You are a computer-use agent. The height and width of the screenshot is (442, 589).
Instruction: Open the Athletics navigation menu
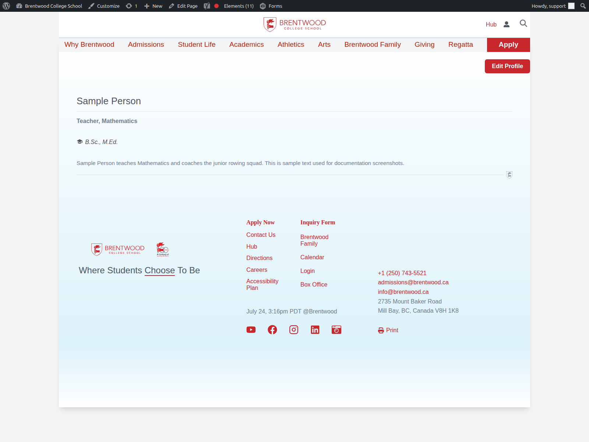291,45
